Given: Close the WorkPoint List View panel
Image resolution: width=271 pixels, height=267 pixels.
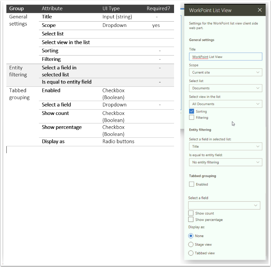Looking at the screenshot, I should click(260, 10).
